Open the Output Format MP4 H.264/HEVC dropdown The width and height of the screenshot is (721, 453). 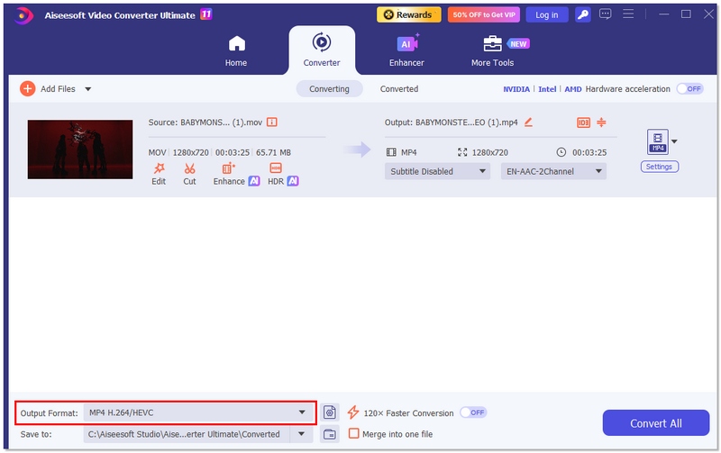point(197,412)
